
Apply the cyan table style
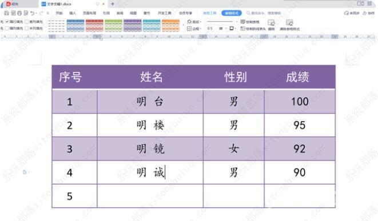pos(152,26)
